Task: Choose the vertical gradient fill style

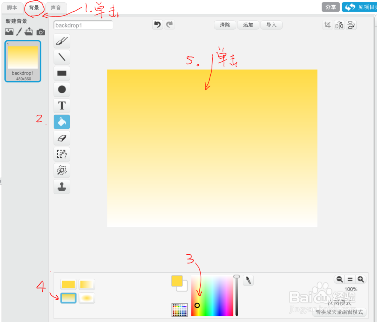Action: coord(68,298)
